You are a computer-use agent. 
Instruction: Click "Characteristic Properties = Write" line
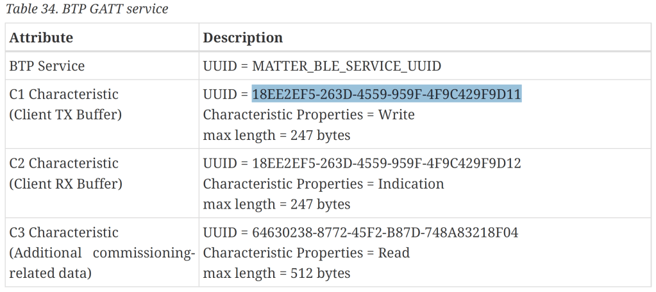pos(308,115)
